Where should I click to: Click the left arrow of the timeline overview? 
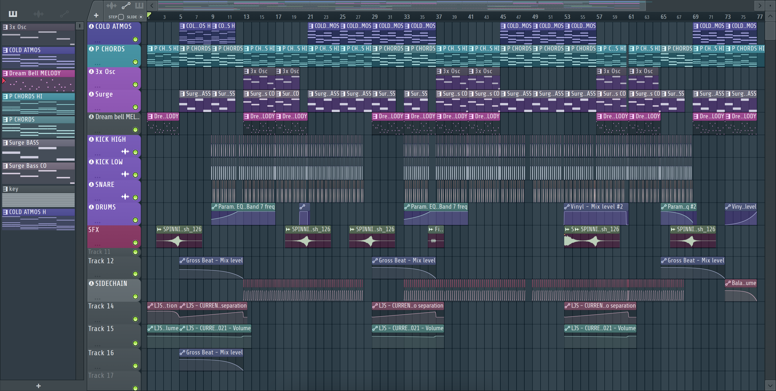pos(152,5)
